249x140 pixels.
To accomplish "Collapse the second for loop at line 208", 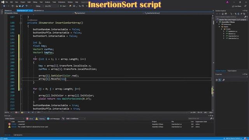I will (21, 89).
